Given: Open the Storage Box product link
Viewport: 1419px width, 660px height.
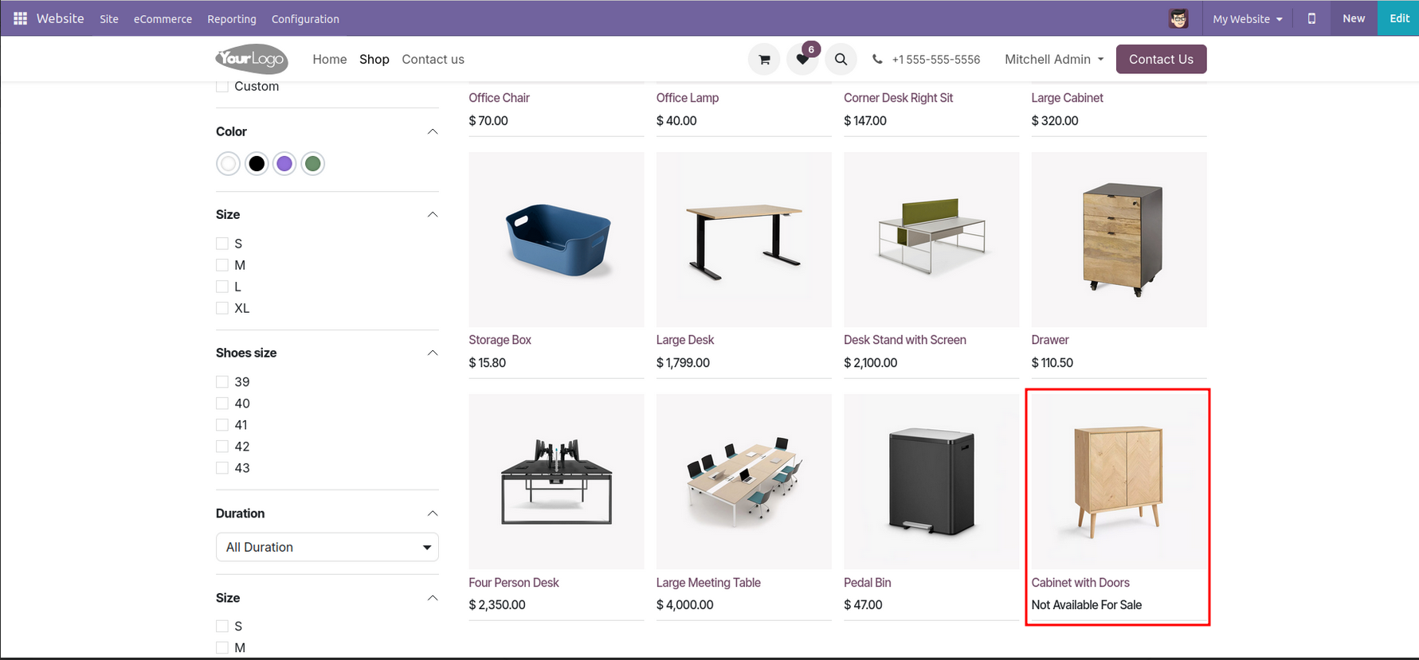Looking at the screenshot, I should (x=500, y=340).
